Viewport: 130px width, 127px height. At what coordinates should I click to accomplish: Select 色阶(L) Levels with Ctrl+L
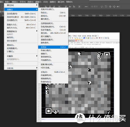click(53, 13)
